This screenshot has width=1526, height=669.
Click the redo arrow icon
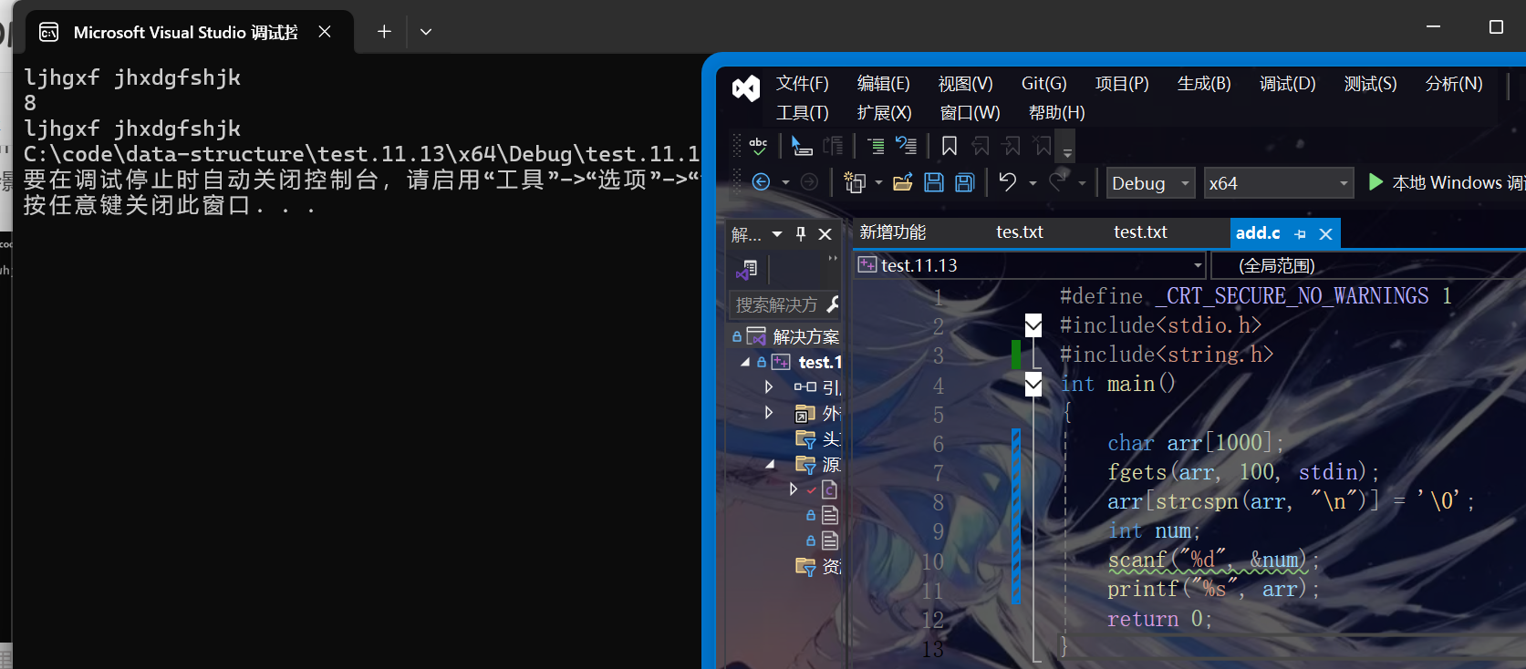(1058, 181)
